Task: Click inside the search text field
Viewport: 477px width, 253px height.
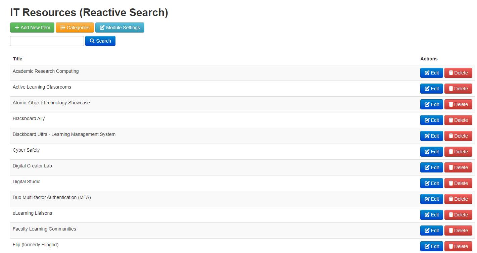Action: 47,41
